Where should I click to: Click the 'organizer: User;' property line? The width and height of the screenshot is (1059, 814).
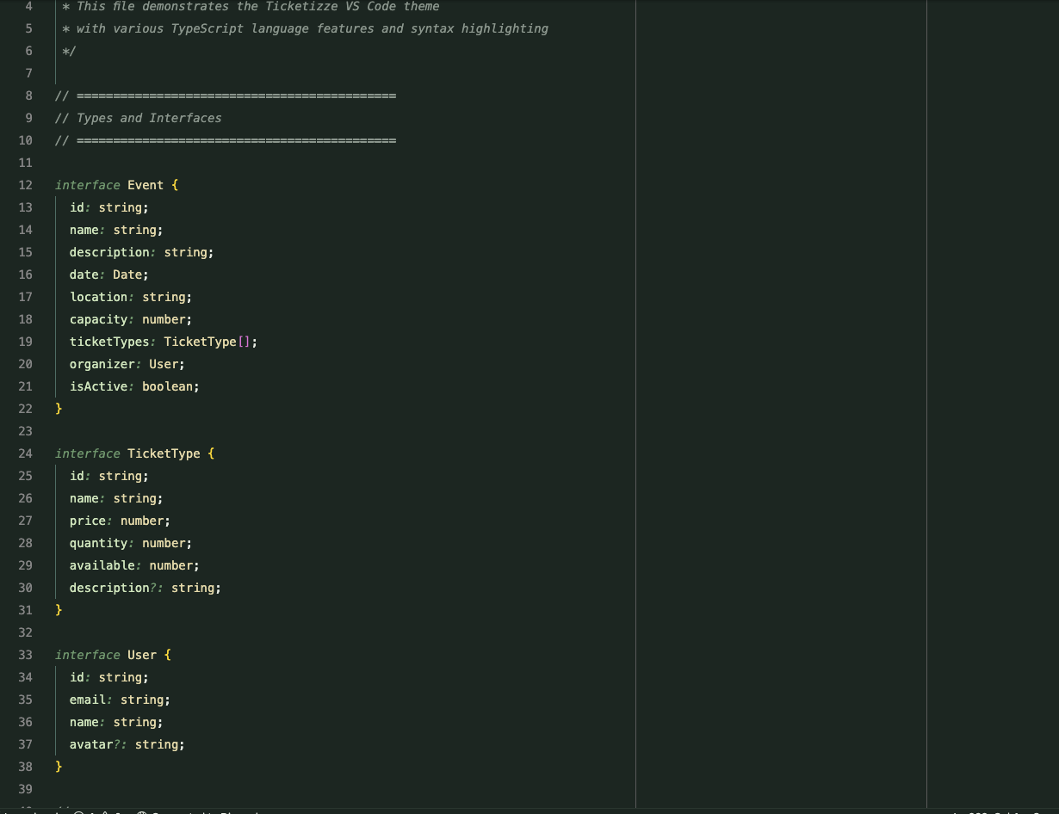127,364
